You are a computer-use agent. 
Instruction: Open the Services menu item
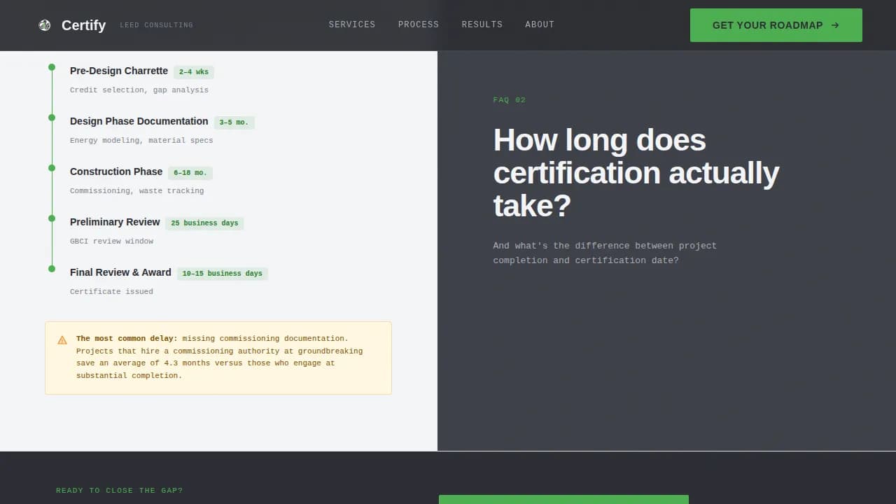[352, 24]
